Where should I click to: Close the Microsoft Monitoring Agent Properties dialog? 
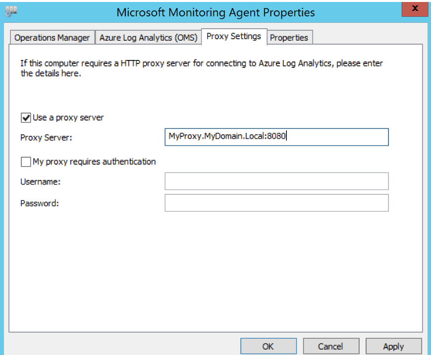[415, 9]
